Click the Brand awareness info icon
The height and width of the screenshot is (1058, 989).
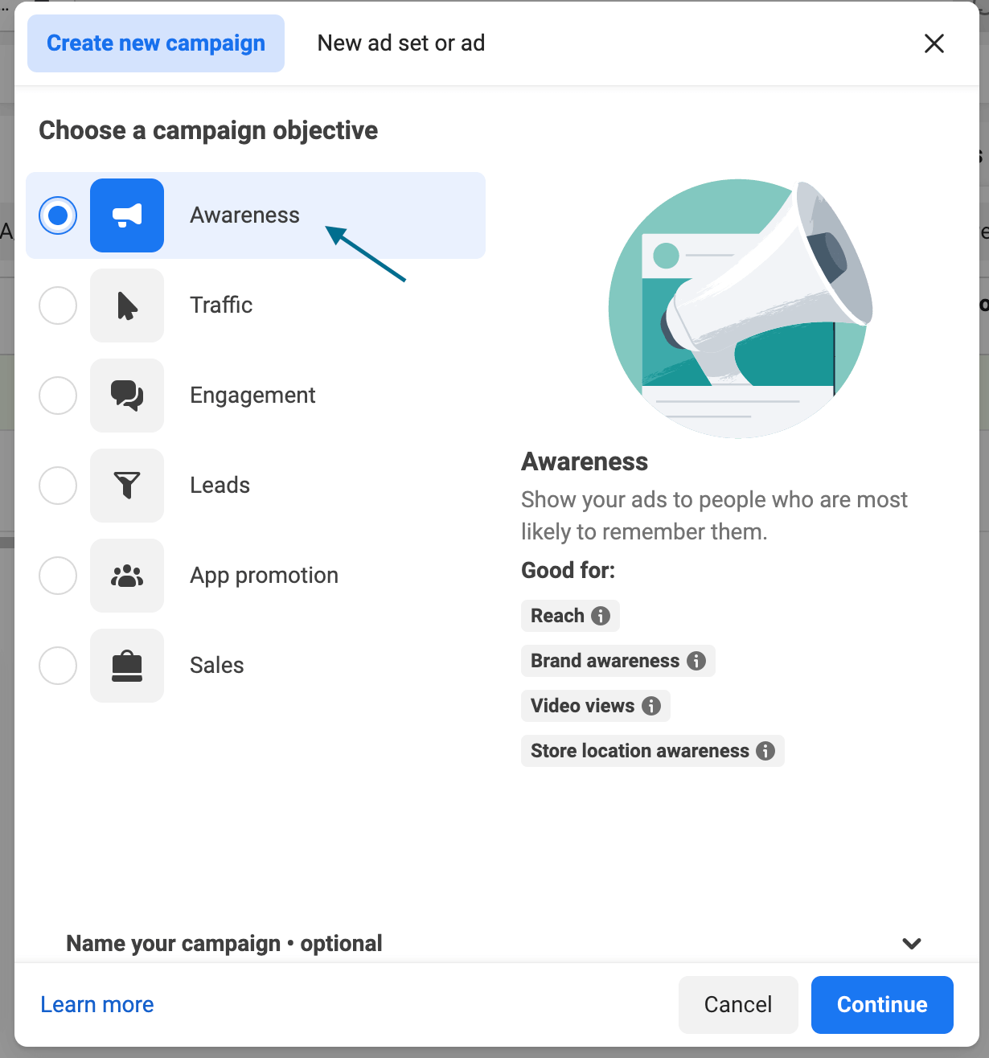tap(695, 661)
